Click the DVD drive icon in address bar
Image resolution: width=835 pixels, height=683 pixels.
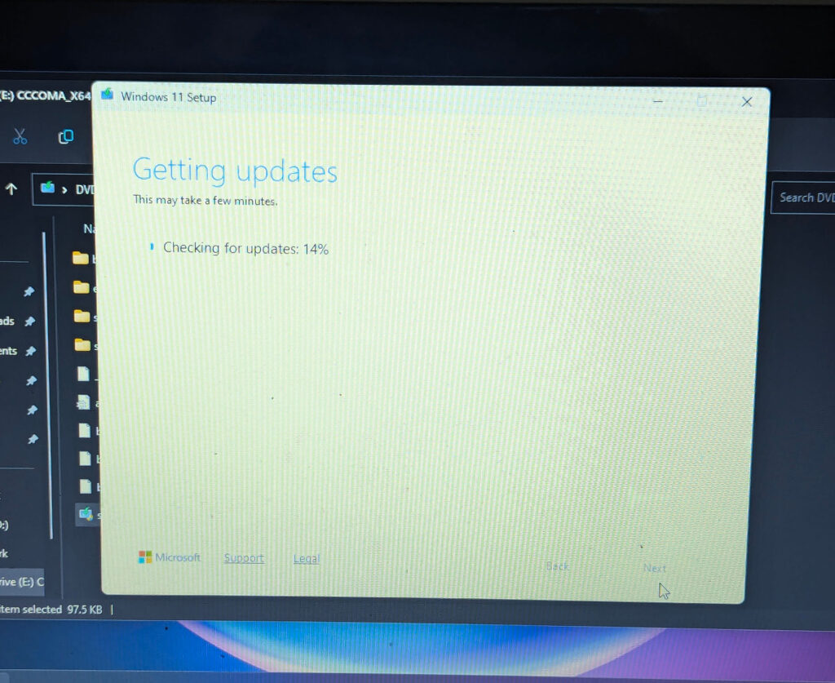pyautogui.click(x=47, y=187)
